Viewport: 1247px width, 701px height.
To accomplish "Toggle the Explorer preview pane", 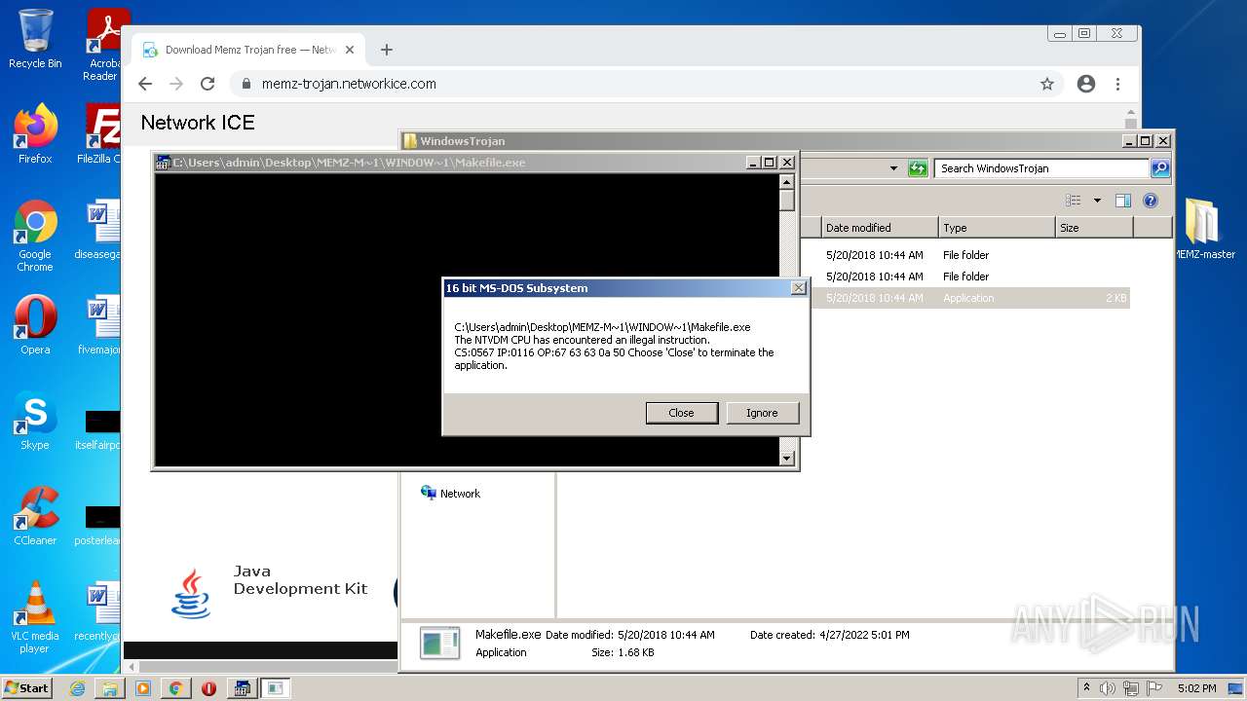I will (1123, 201).
